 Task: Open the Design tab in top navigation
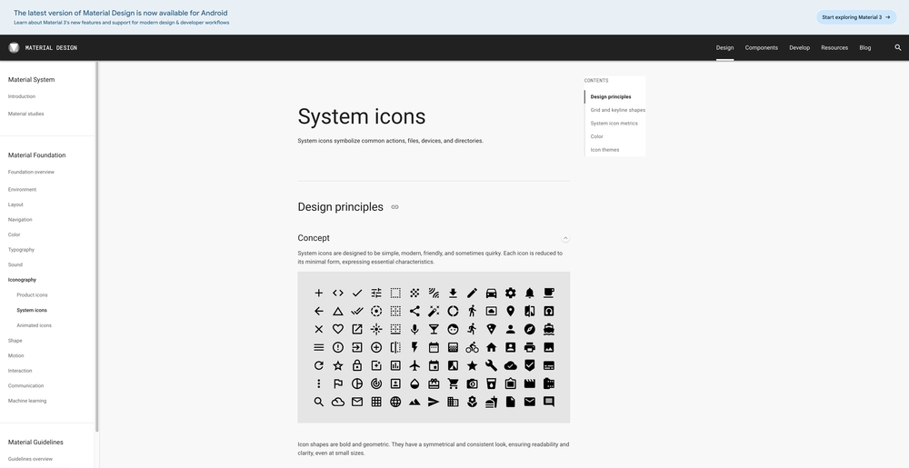(x=724, y=47)
